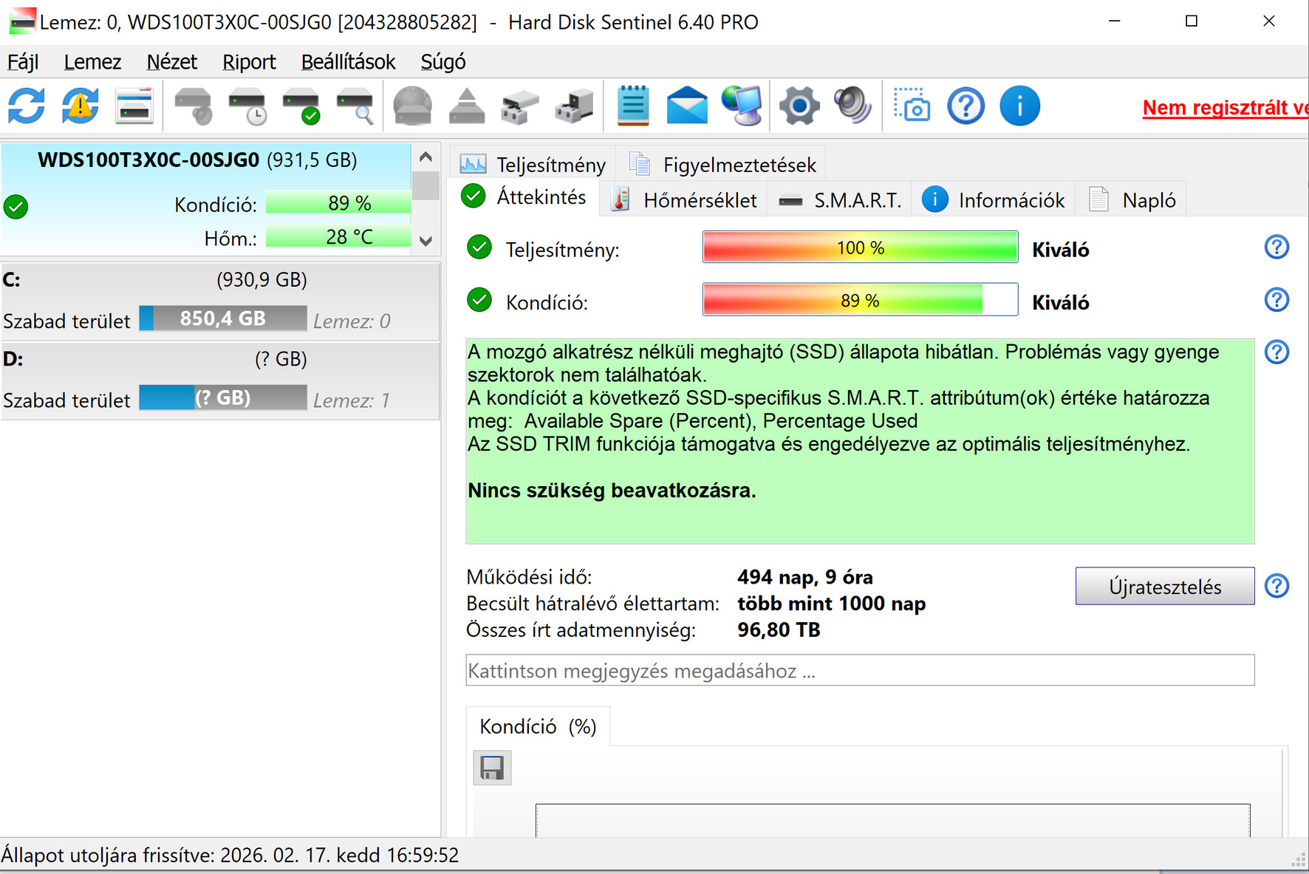
Task: Open the Fájl menu
Action: coord(23,62)
